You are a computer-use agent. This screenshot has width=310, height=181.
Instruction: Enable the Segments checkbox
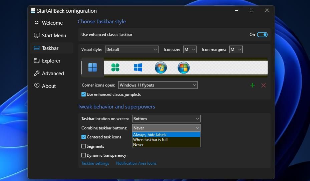click(84, 146)
